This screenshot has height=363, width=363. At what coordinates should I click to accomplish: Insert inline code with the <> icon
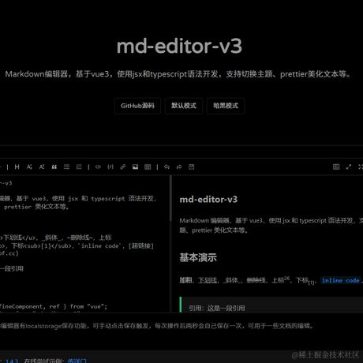[98, 167]
